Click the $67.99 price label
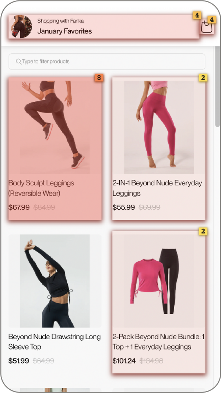This screenshot has width=221, height=393. [x=19, y=207]
